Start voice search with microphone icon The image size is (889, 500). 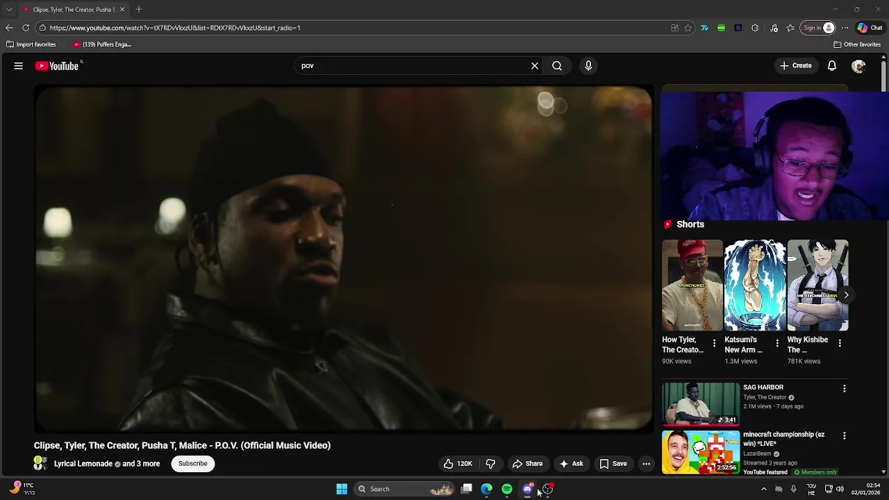pos(588,66)
